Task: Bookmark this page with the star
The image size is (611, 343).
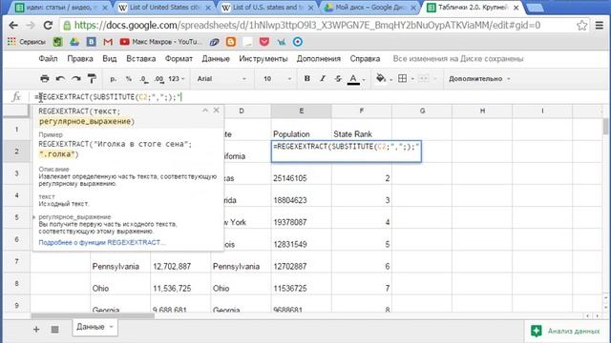Action: click(x=581, y=26)
